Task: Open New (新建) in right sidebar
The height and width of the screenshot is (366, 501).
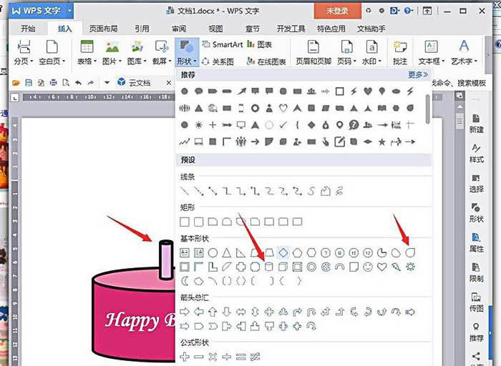Action: (476, 124)
